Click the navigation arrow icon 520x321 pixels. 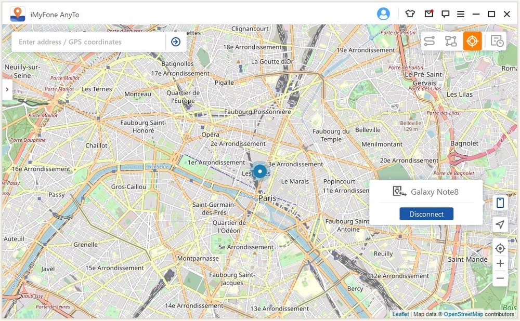500,224
